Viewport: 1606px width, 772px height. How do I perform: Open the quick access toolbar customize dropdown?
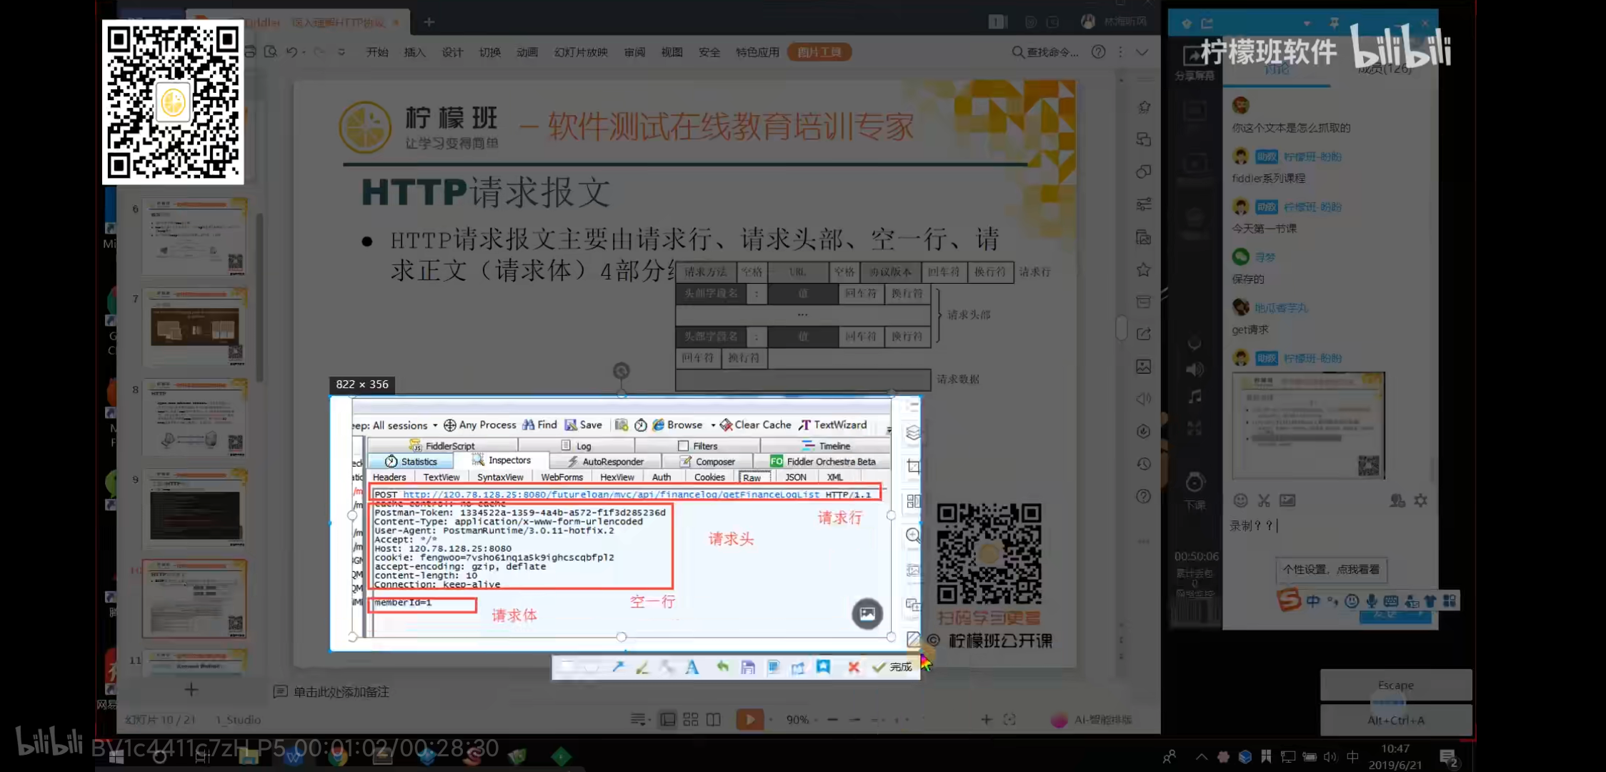pos(341,51)
